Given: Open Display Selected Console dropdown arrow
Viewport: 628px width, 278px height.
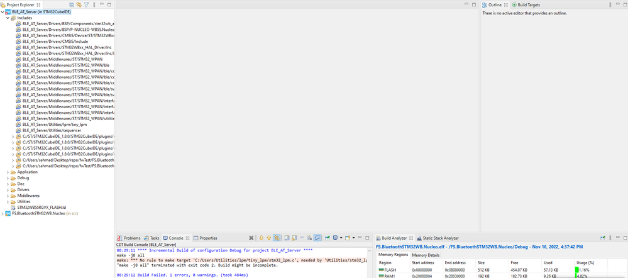Looking at the screenshot, I should click(x=341, y=238).
